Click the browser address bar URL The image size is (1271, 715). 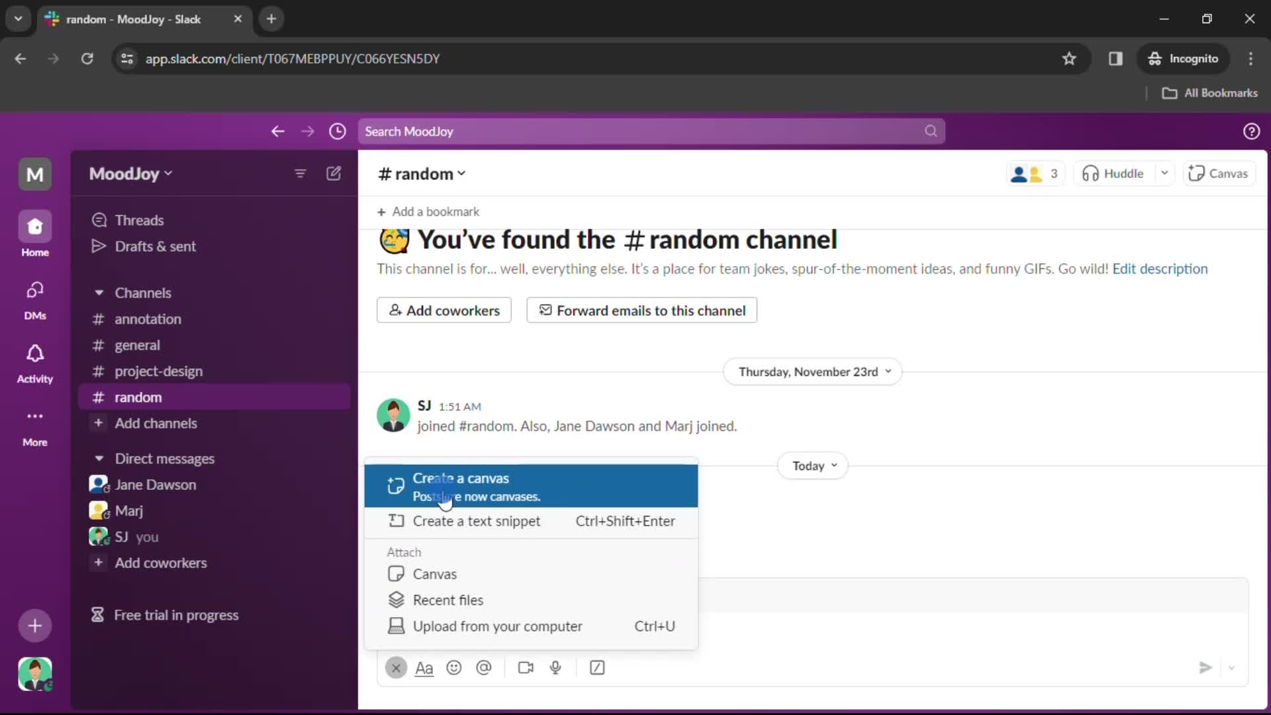tap(293, 58)
